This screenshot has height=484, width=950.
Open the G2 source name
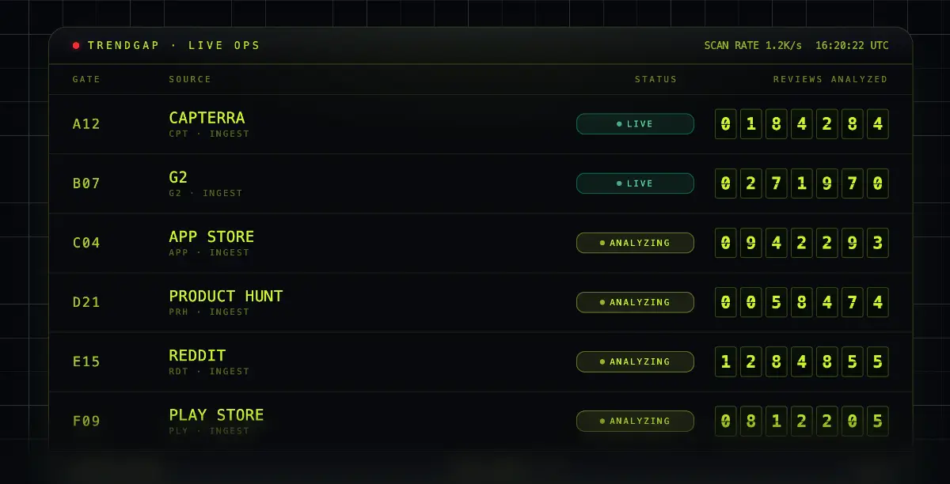click(x=178, y=177)
